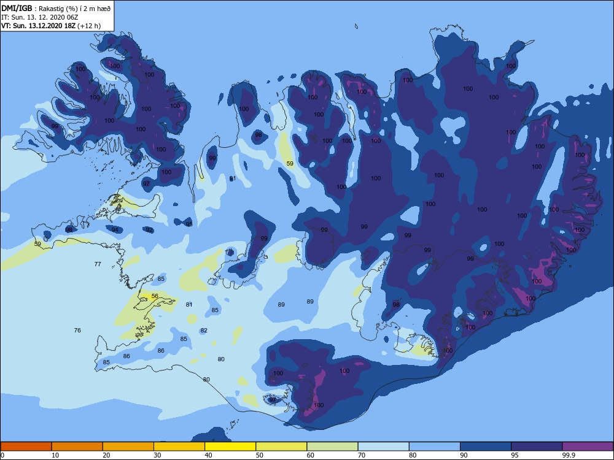
Task: Select the map value '94'
Action: (115, 229)
